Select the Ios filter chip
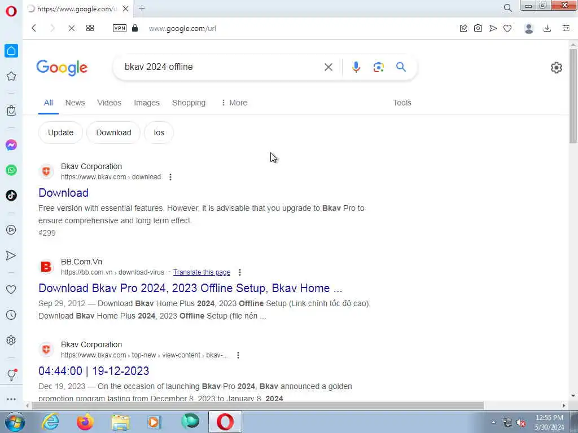Screen dimensions: 578x433 (159, 132)
